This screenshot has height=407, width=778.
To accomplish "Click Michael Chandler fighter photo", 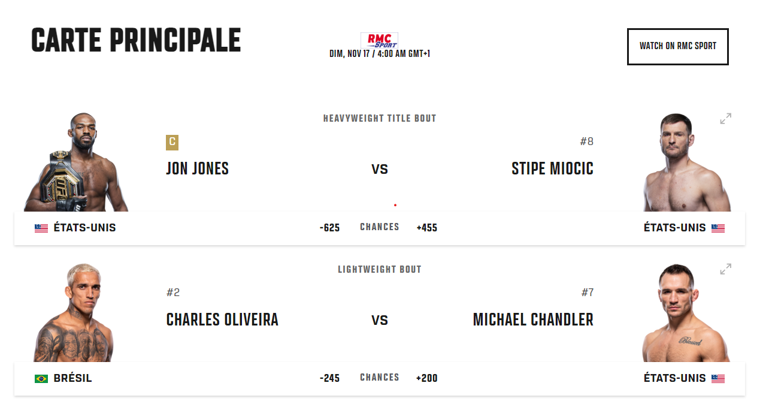I will 686,313.
